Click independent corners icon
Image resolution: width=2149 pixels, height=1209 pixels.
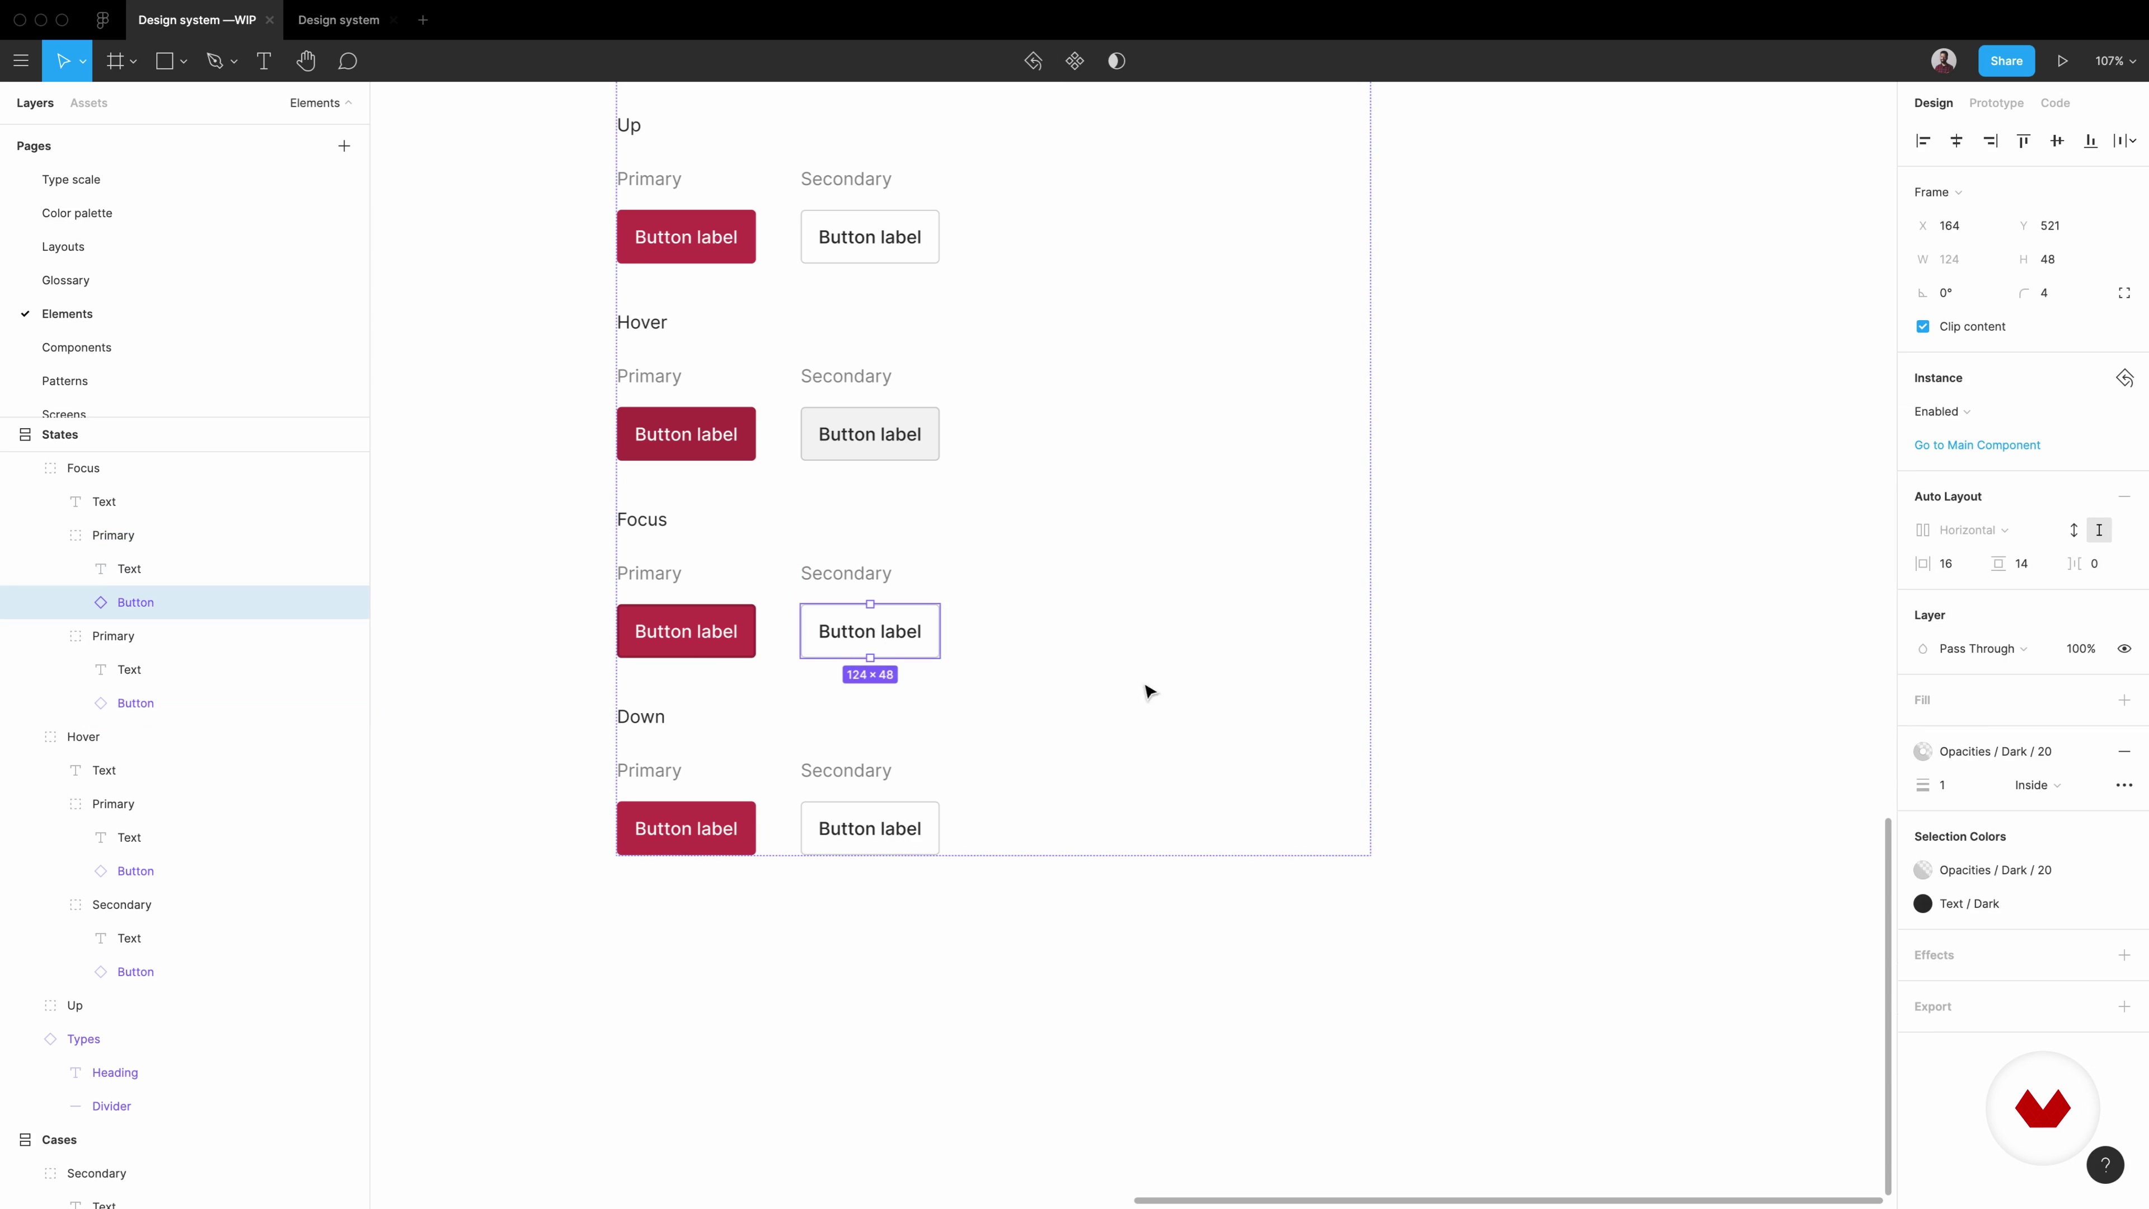[2124, 293]
